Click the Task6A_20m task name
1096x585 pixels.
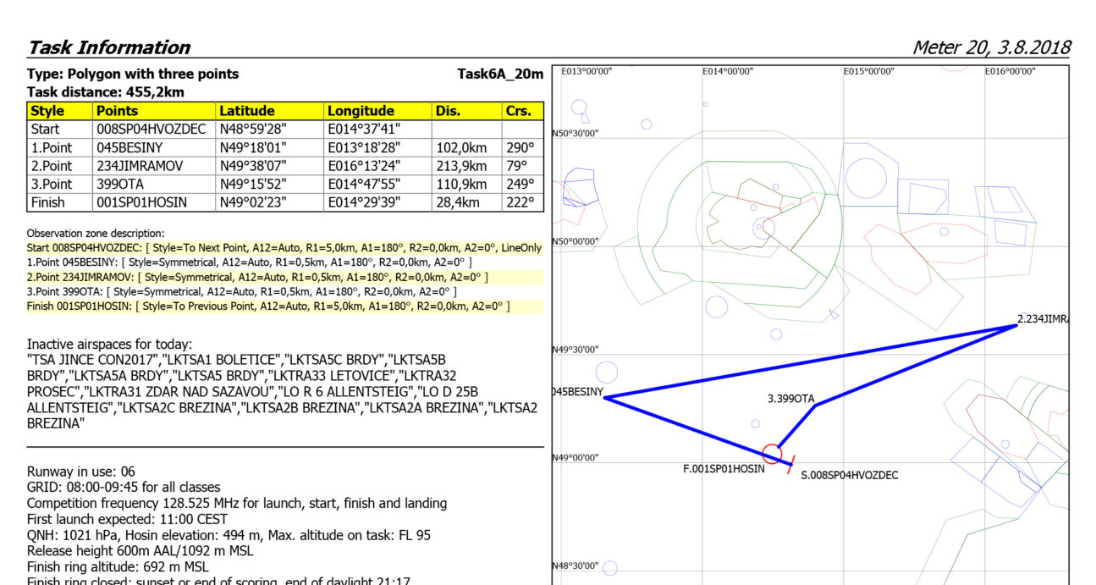(x=499, y=75)
